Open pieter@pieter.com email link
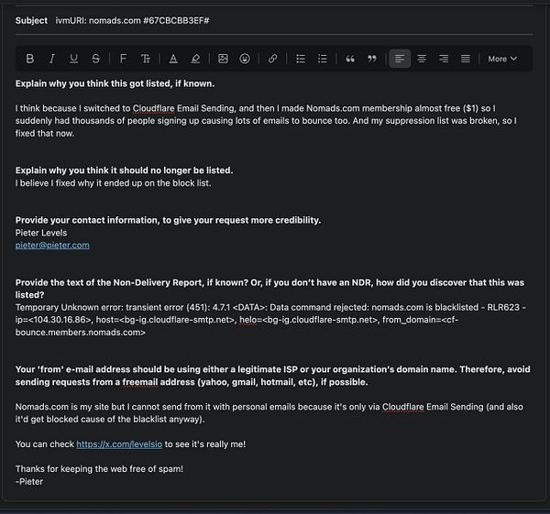 tap(52, 245)
